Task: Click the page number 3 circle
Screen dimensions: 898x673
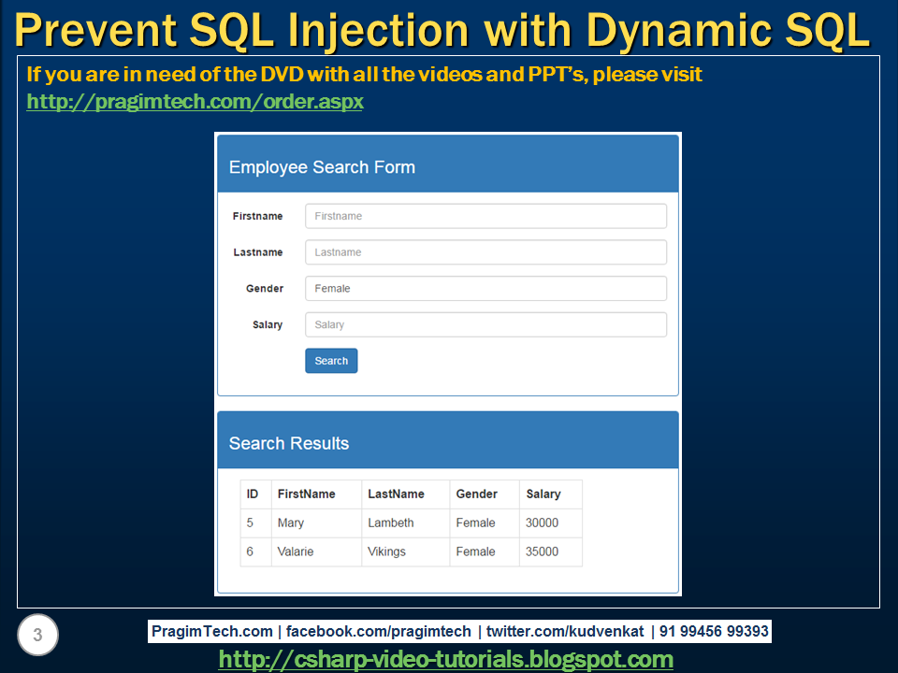Action: (36, 635)
